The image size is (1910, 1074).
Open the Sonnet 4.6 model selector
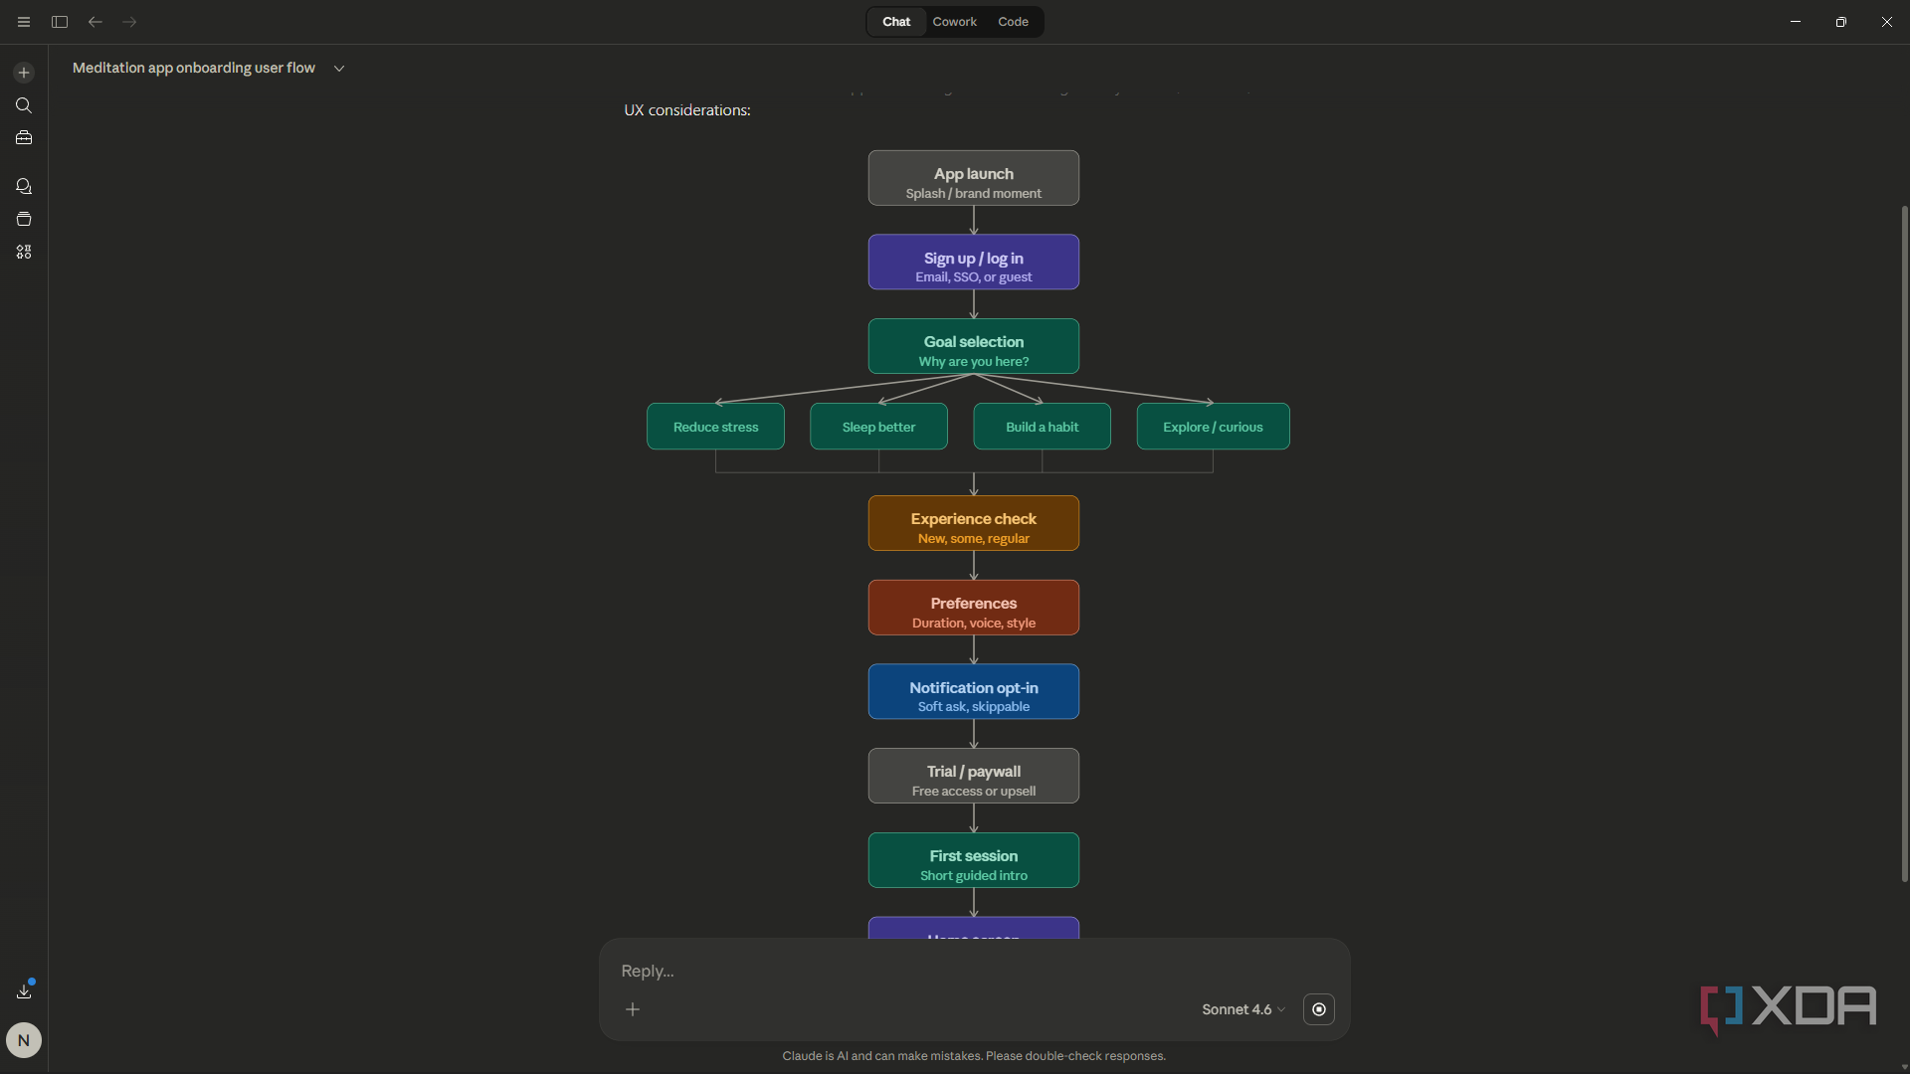pyautogui.click(x=1243, y=1009)
